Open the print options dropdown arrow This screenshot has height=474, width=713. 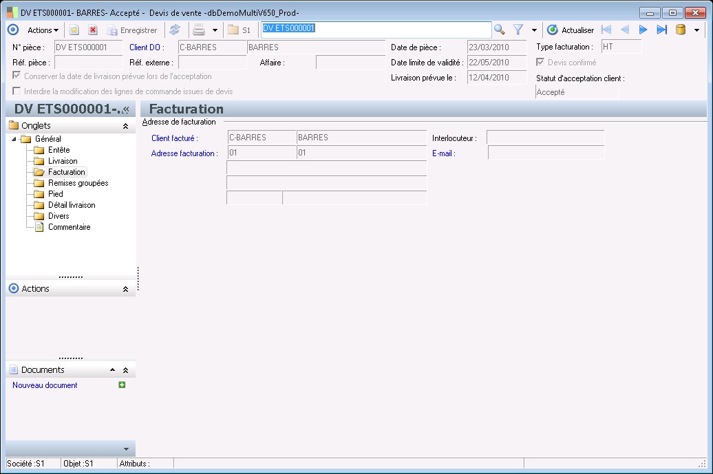coord(215,30)
